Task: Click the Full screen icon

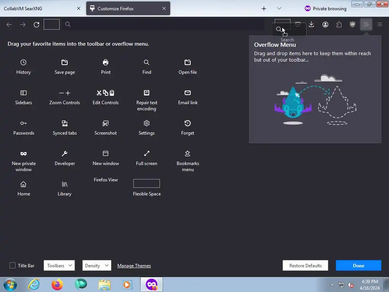Action: pos(147,154)
